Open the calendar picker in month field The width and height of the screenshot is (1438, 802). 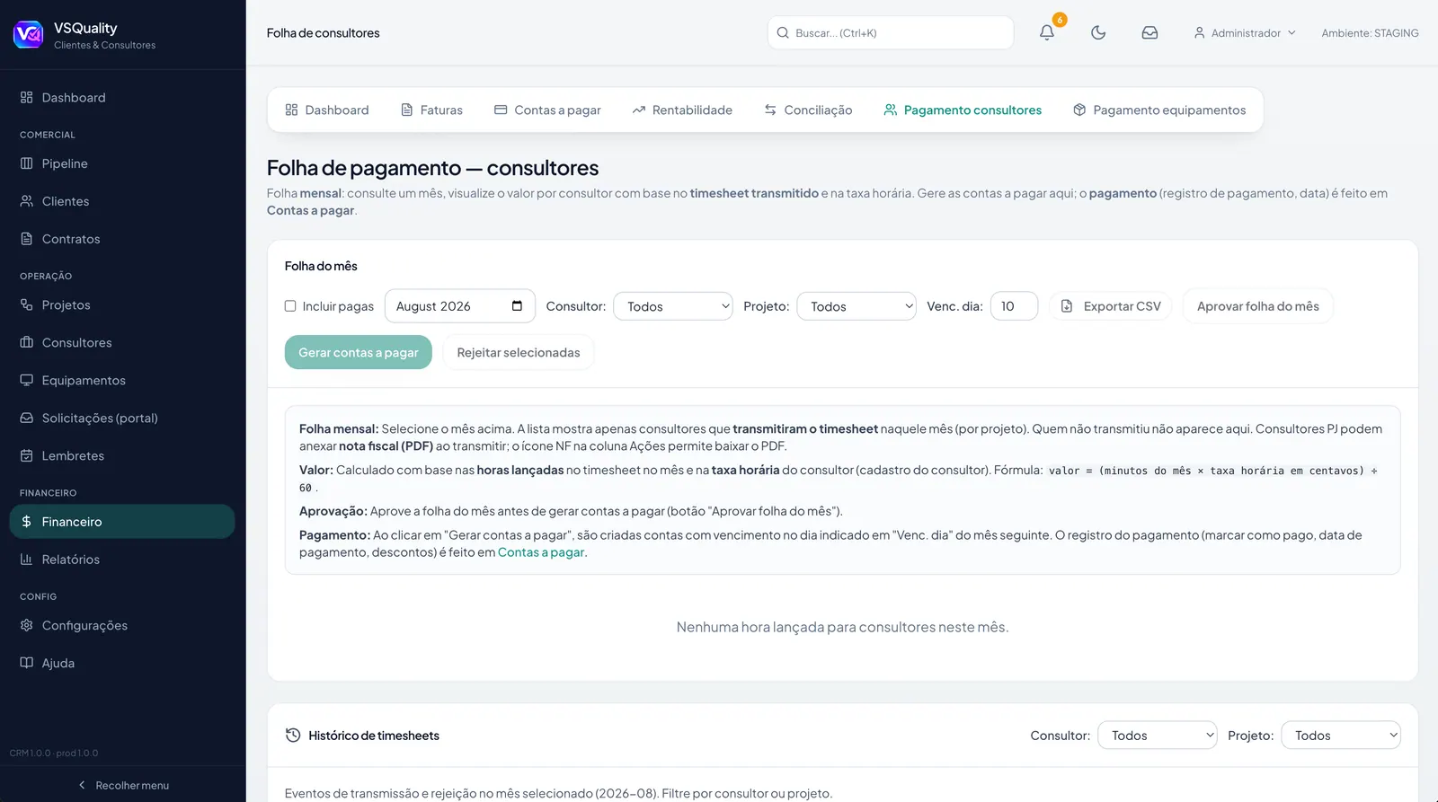[517, 306]
